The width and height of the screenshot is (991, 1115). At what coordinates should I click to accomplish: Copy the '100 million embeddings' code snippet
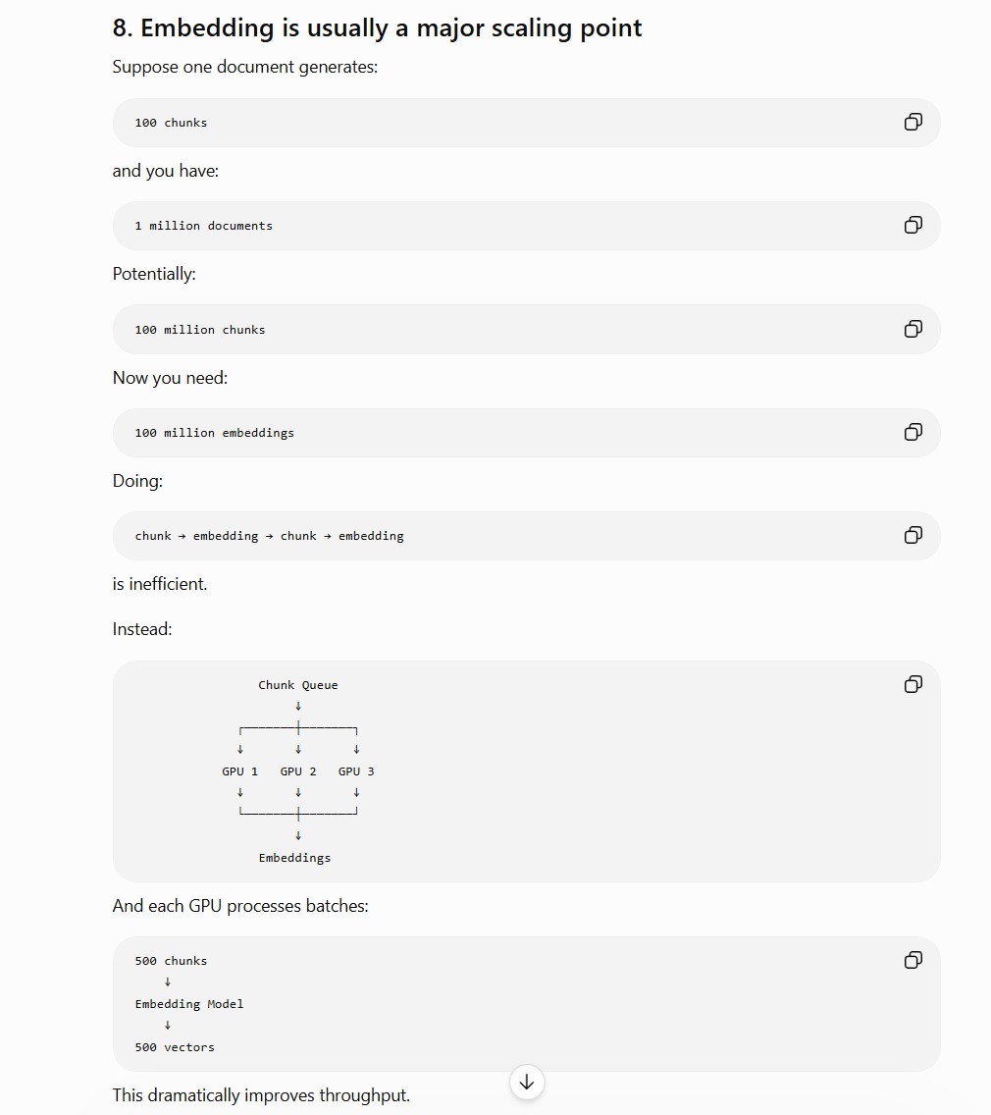click(913, 432)
